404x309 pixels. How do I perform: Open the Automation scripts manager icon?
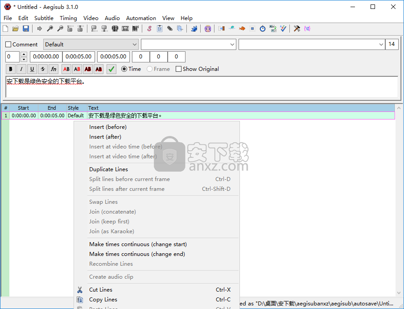tap(194, 29)
